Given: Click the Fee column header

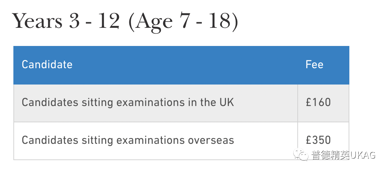Looking at the screenshot, I should coord(314,64).
